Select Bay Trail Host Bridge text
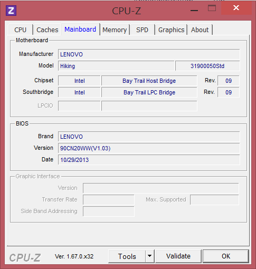This screenshot has height=269, width=256. (149, 81)
